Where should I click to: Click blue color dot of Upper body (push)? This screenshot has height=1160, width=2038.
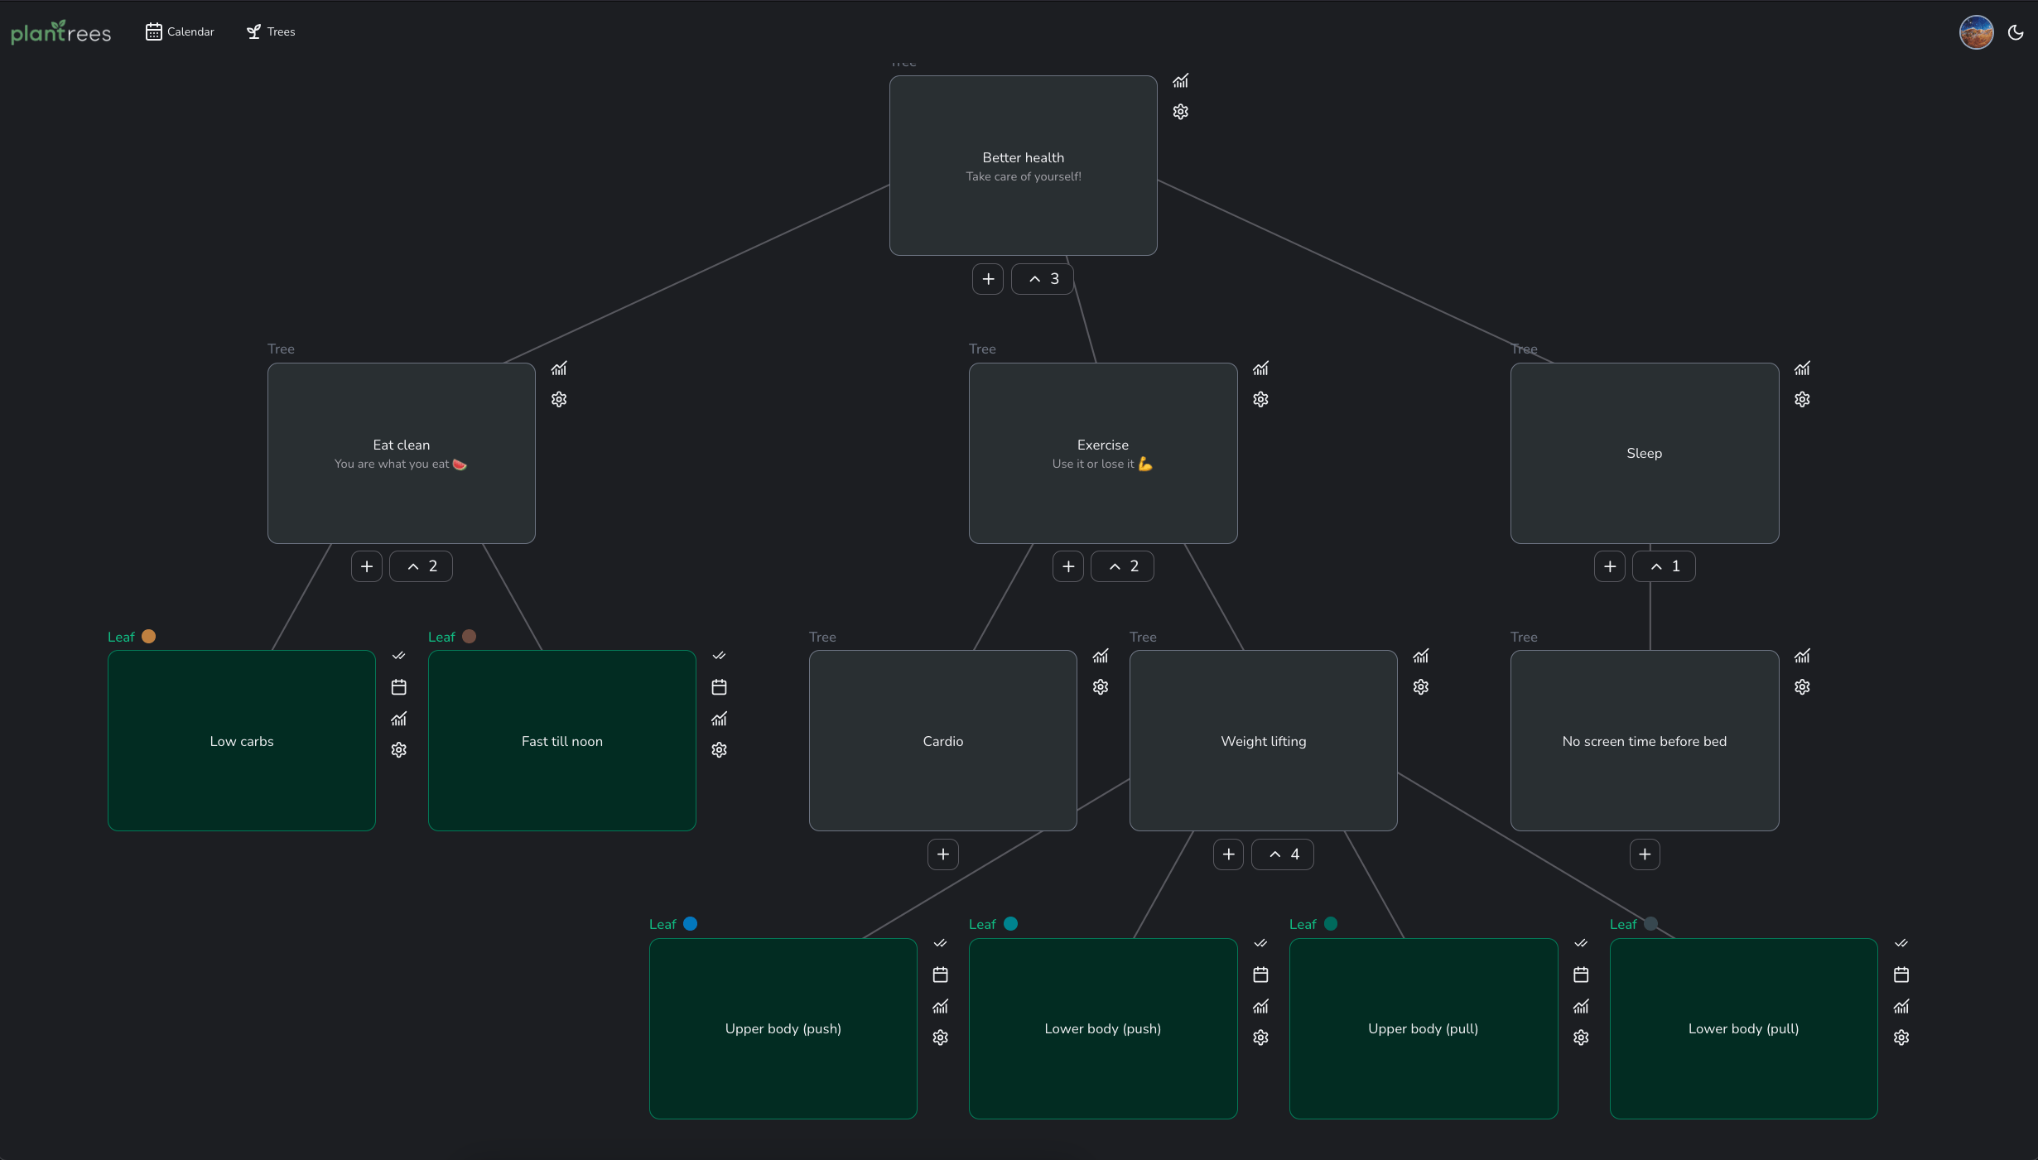coord(691,923)
